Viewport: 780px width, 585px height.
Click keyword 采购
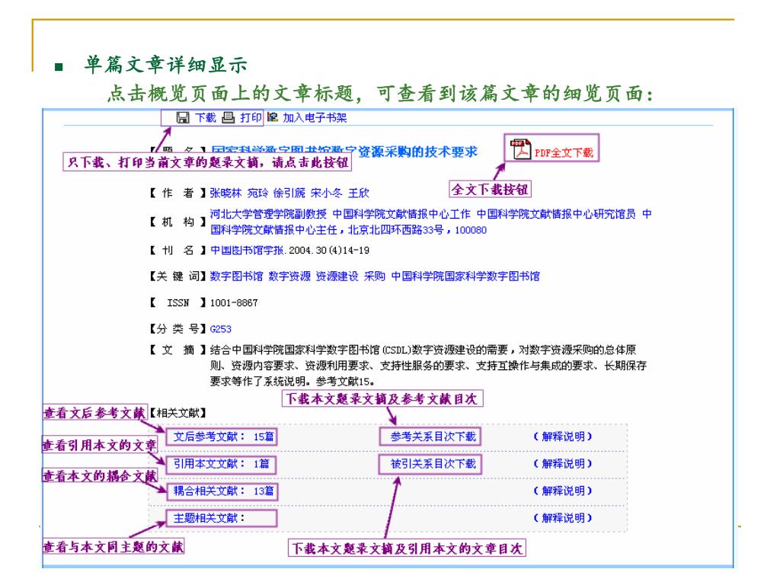click(375, 276)
